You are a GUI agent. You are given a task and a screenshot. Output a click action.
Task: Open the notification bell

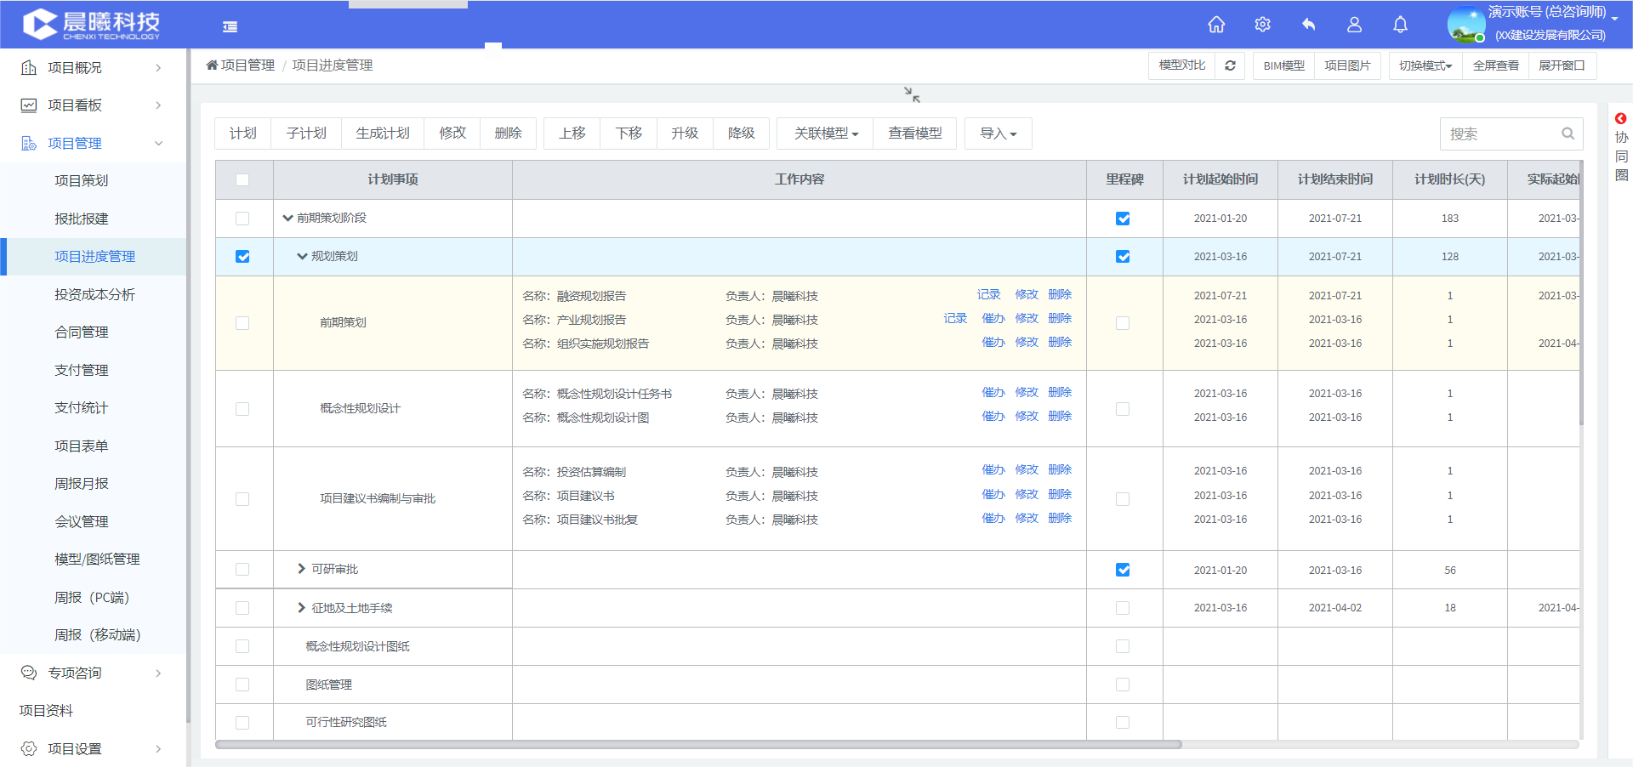[x=1400, y=25]
